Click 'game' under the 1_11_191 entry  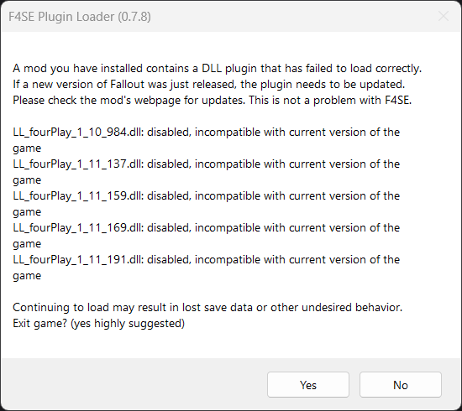27,276
